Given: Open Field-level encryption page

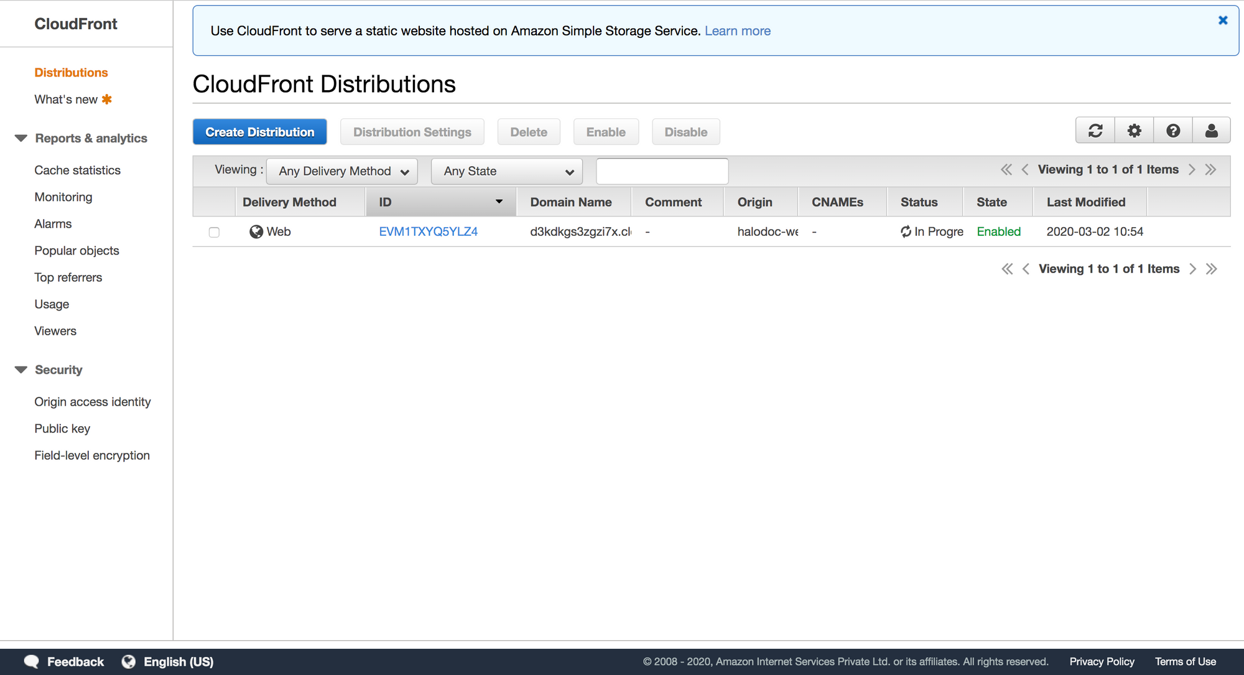Looking at the screenshot, I should click(x=92, y=455).
